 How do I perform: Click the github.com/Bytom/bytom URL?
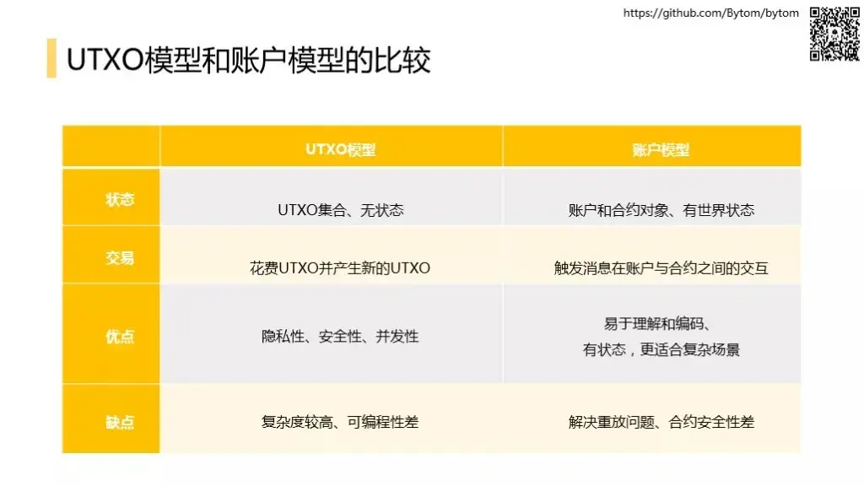pyautogui.click(x=710, y=13)
